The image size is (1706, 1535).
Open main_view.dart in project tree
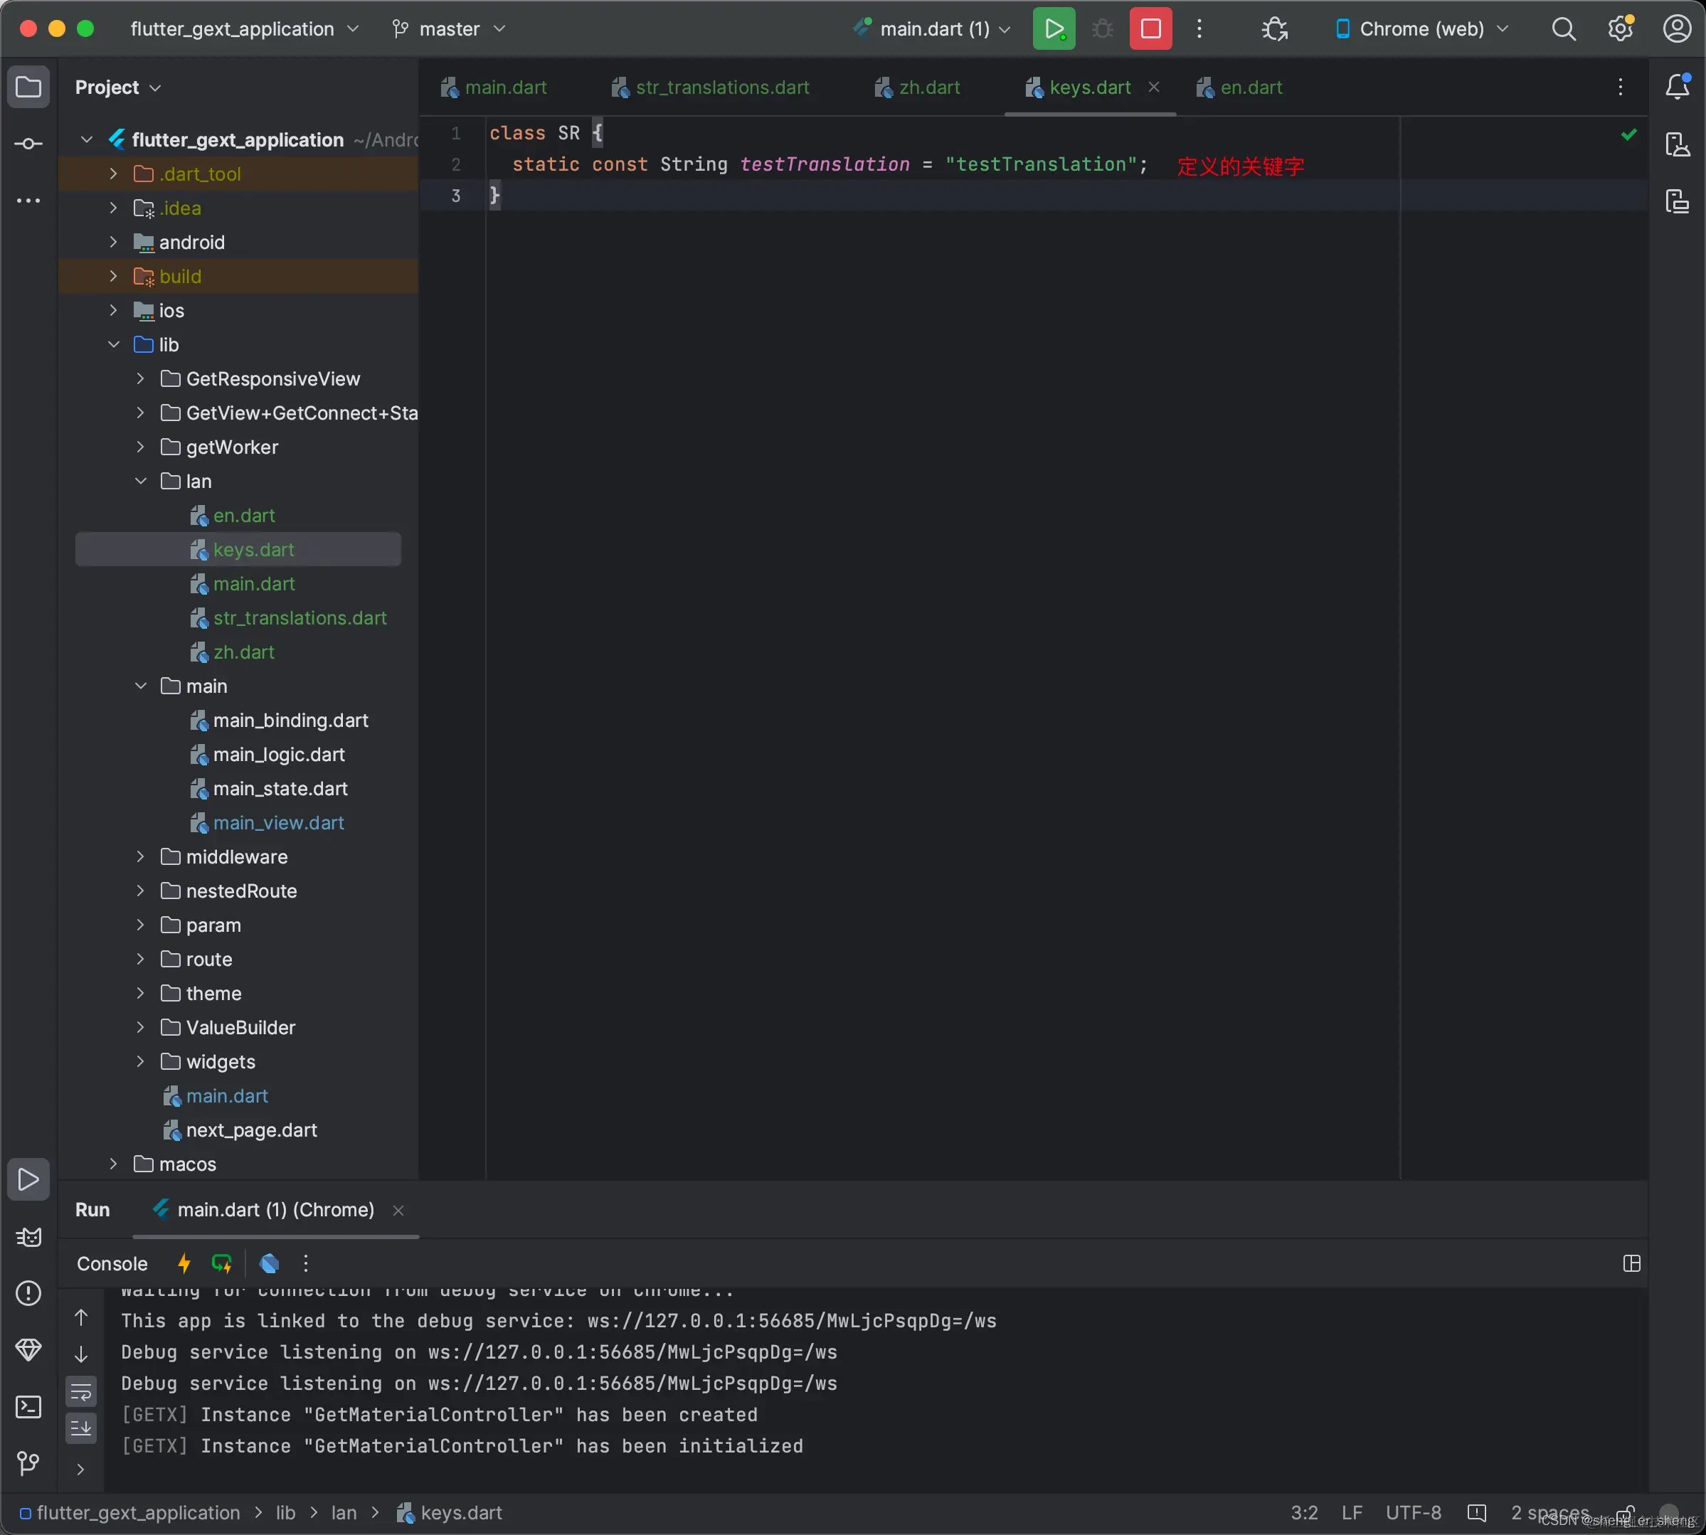[277, 822]
